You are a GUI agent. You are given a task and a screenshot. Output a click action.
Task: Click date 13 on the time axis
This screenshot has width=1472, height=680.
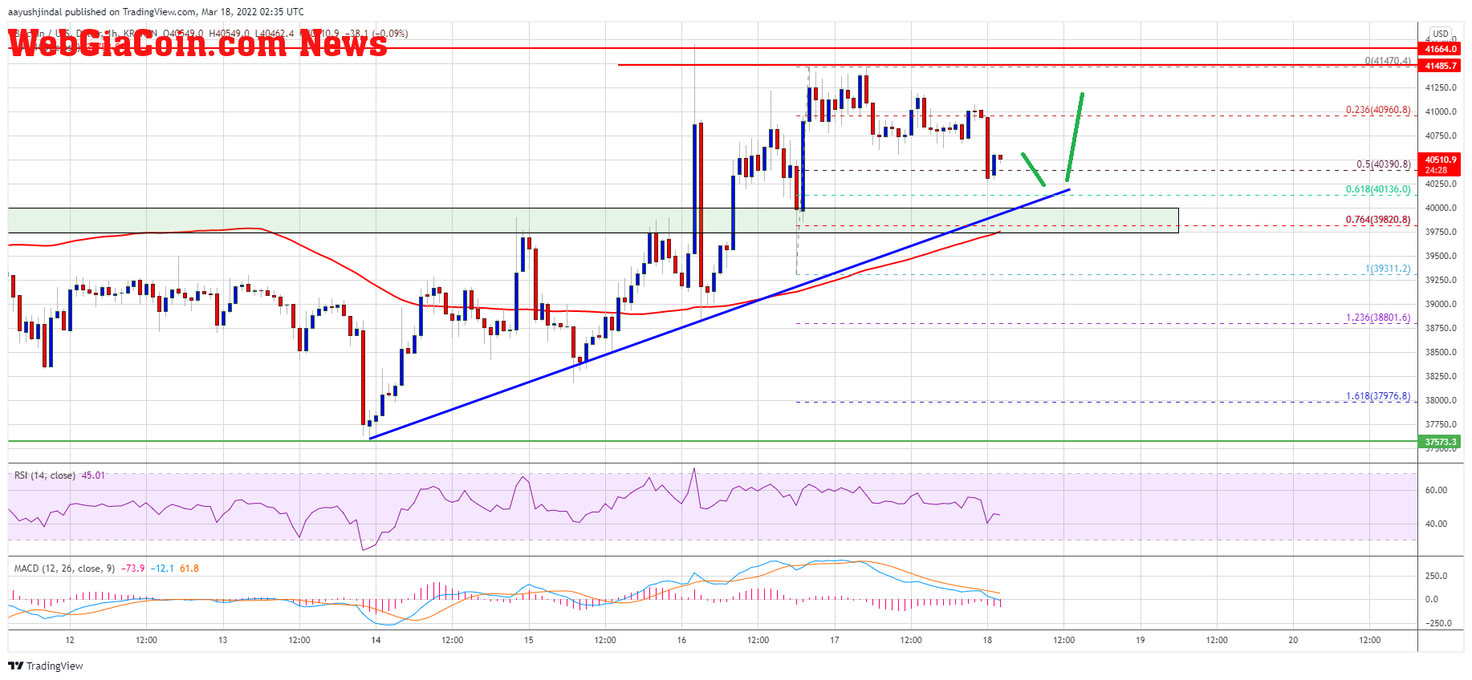point(222,640)
